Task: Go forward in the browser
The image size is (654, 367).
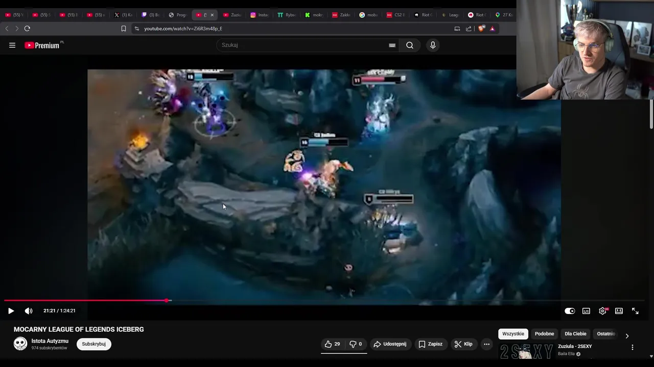Action: tap(16, 29)
